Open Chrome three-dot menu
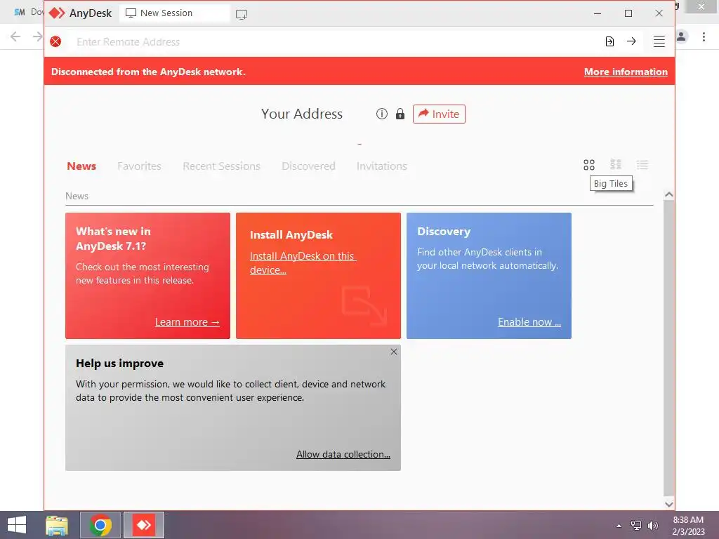Viewport: 719px width, 539px height. (704, 36)
